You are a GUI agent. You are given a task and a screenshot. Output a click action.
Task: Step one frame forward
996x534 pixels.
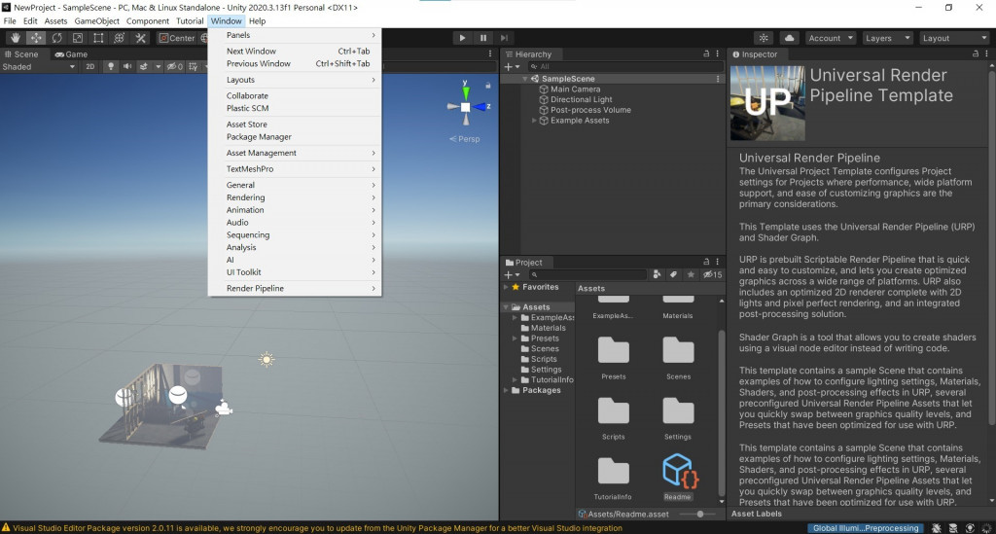click(505, 38)
